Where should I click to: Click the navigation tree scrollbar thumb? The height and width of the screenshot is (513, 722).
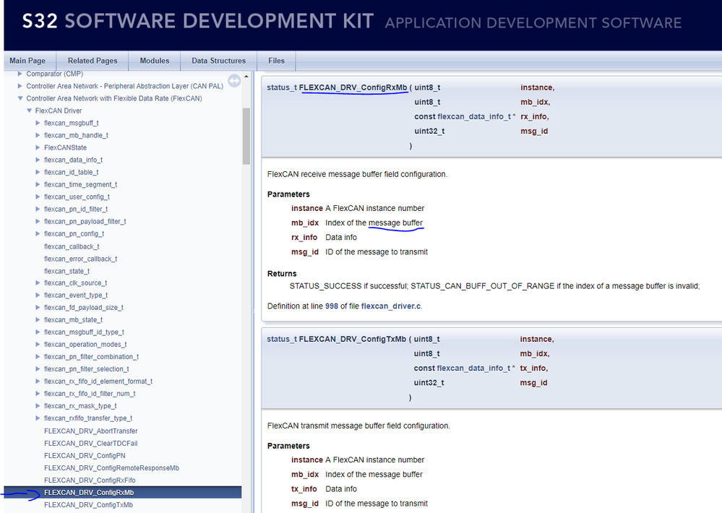pos(246,136)
